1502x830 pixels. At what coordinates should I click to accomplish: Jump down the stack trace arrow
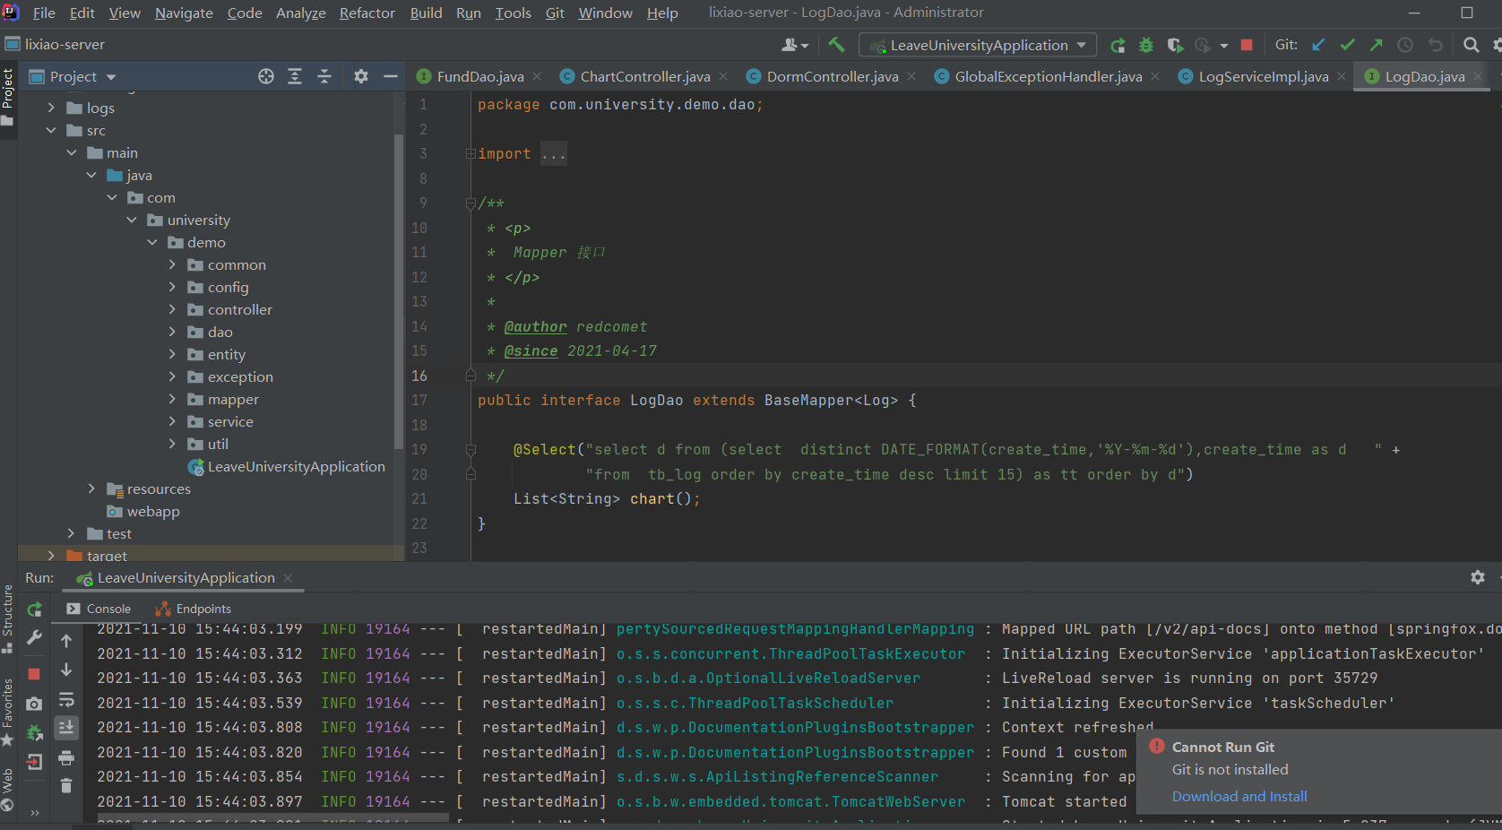pyautogui.click(x=66, y=670)
